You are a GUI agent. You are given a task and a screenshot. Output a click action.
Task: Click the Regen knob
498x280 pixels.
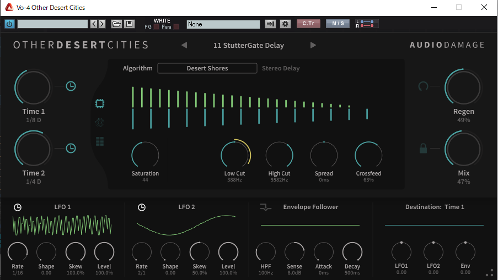coord(463,87)
